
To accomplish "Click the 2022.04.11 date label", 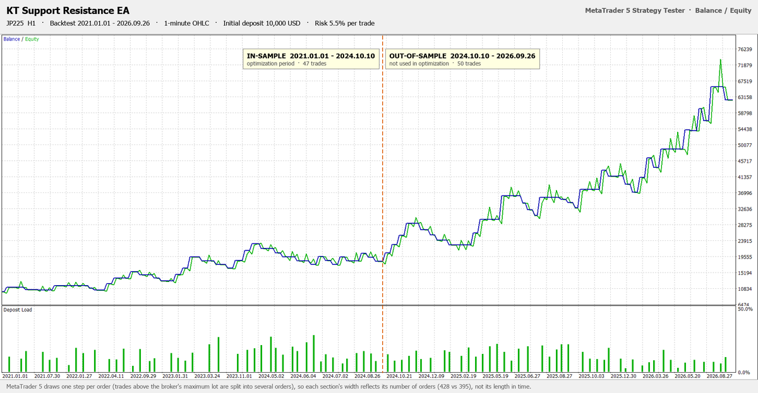I will (x=111, y=376).
